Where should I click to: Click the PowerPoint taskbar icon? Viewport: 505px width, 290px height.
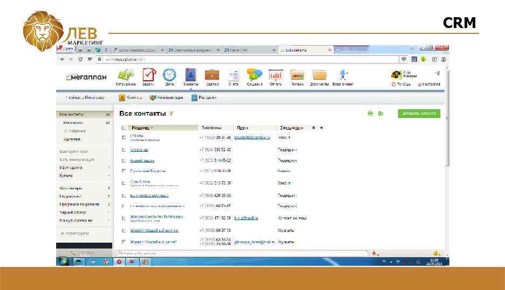tap(145, 261)
